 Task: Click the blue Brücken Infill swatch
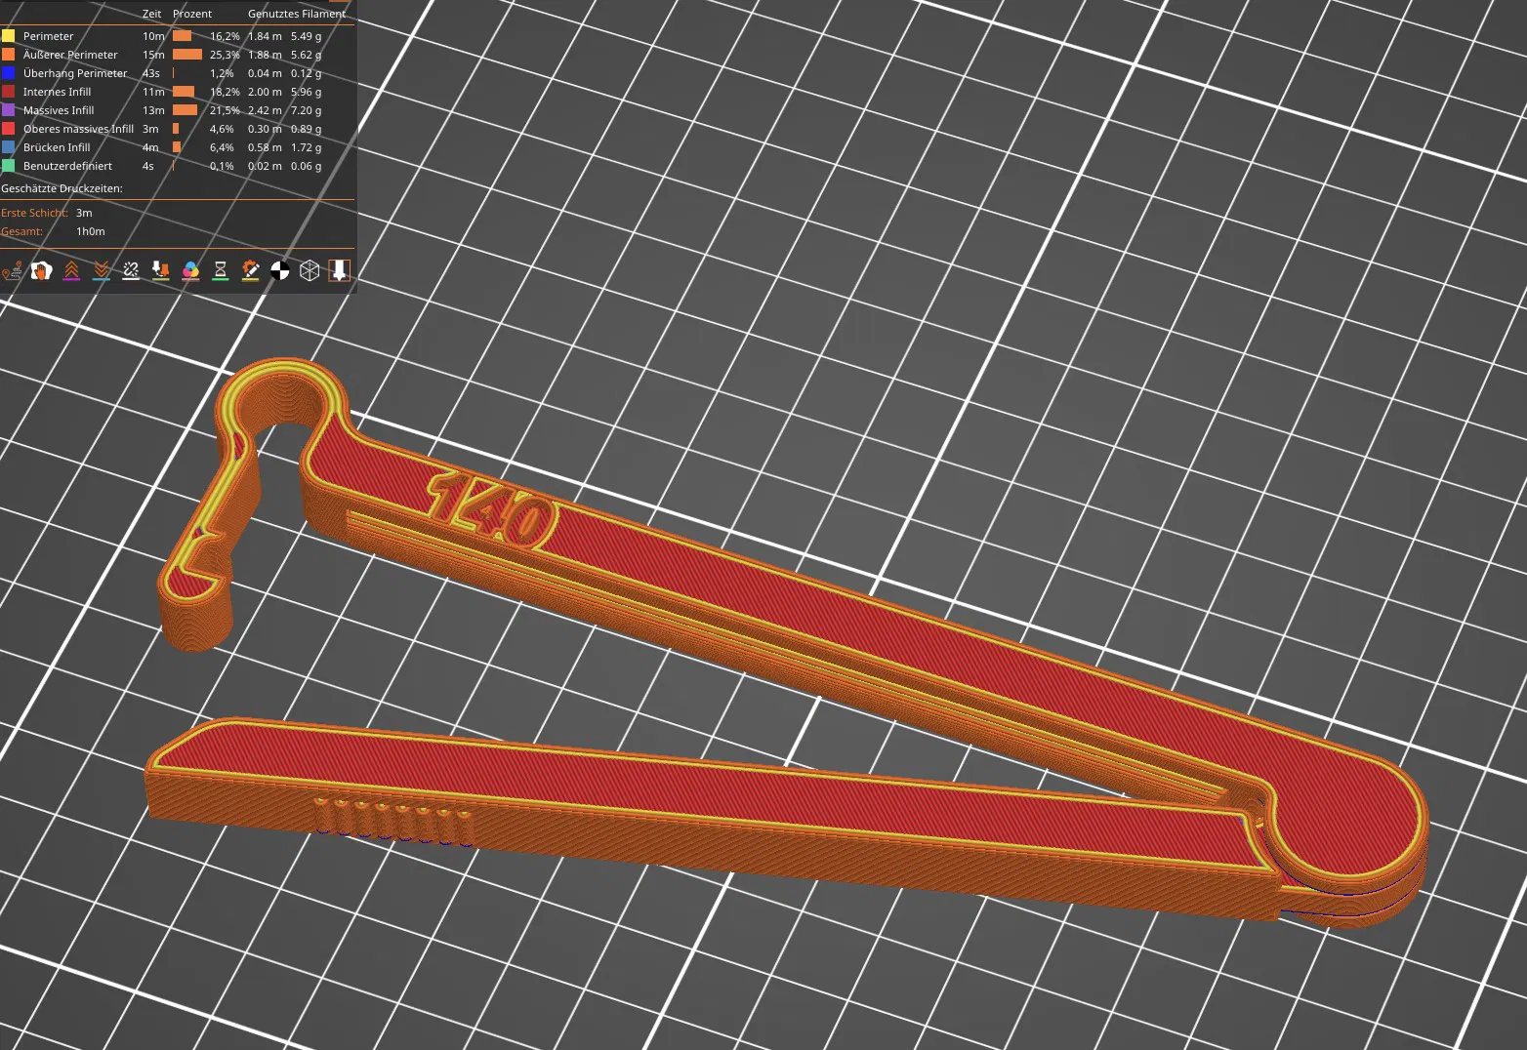(x=9, y=147)
